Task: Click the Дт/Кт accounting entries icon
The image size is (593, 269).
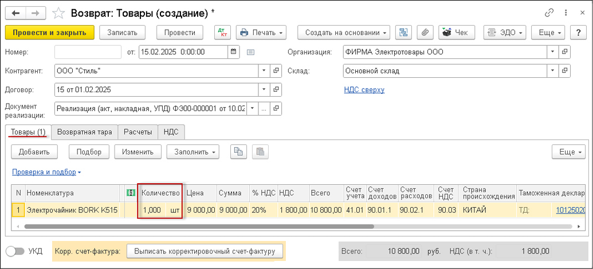Action: pyautogui.click(x=222, y=33)
